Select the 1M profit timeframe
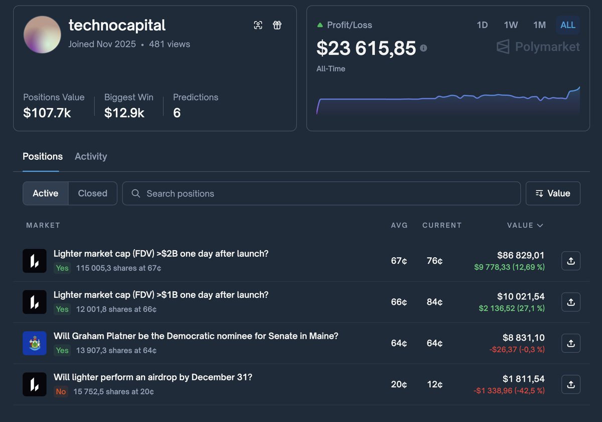This screenshot has width=602, height=422. 539,25
